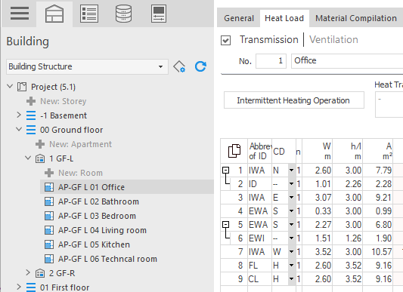Screen dimensions: 403x292
Task: Expand the 01 First floor node
Action: point(19,287)
